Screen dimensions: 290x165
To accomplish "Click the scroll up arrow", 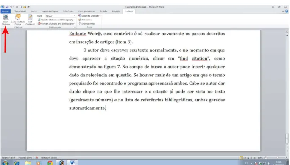I will tap(287, 35).
